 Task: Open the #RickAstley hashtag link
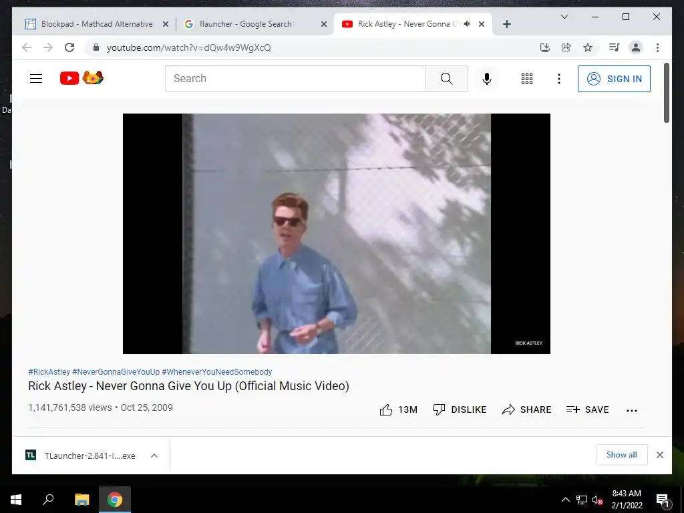click(49, 371)
